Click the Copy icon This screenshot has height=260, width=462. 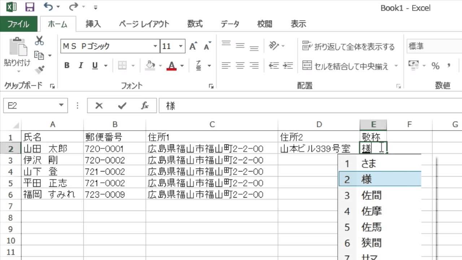click(x=39, y=55)
